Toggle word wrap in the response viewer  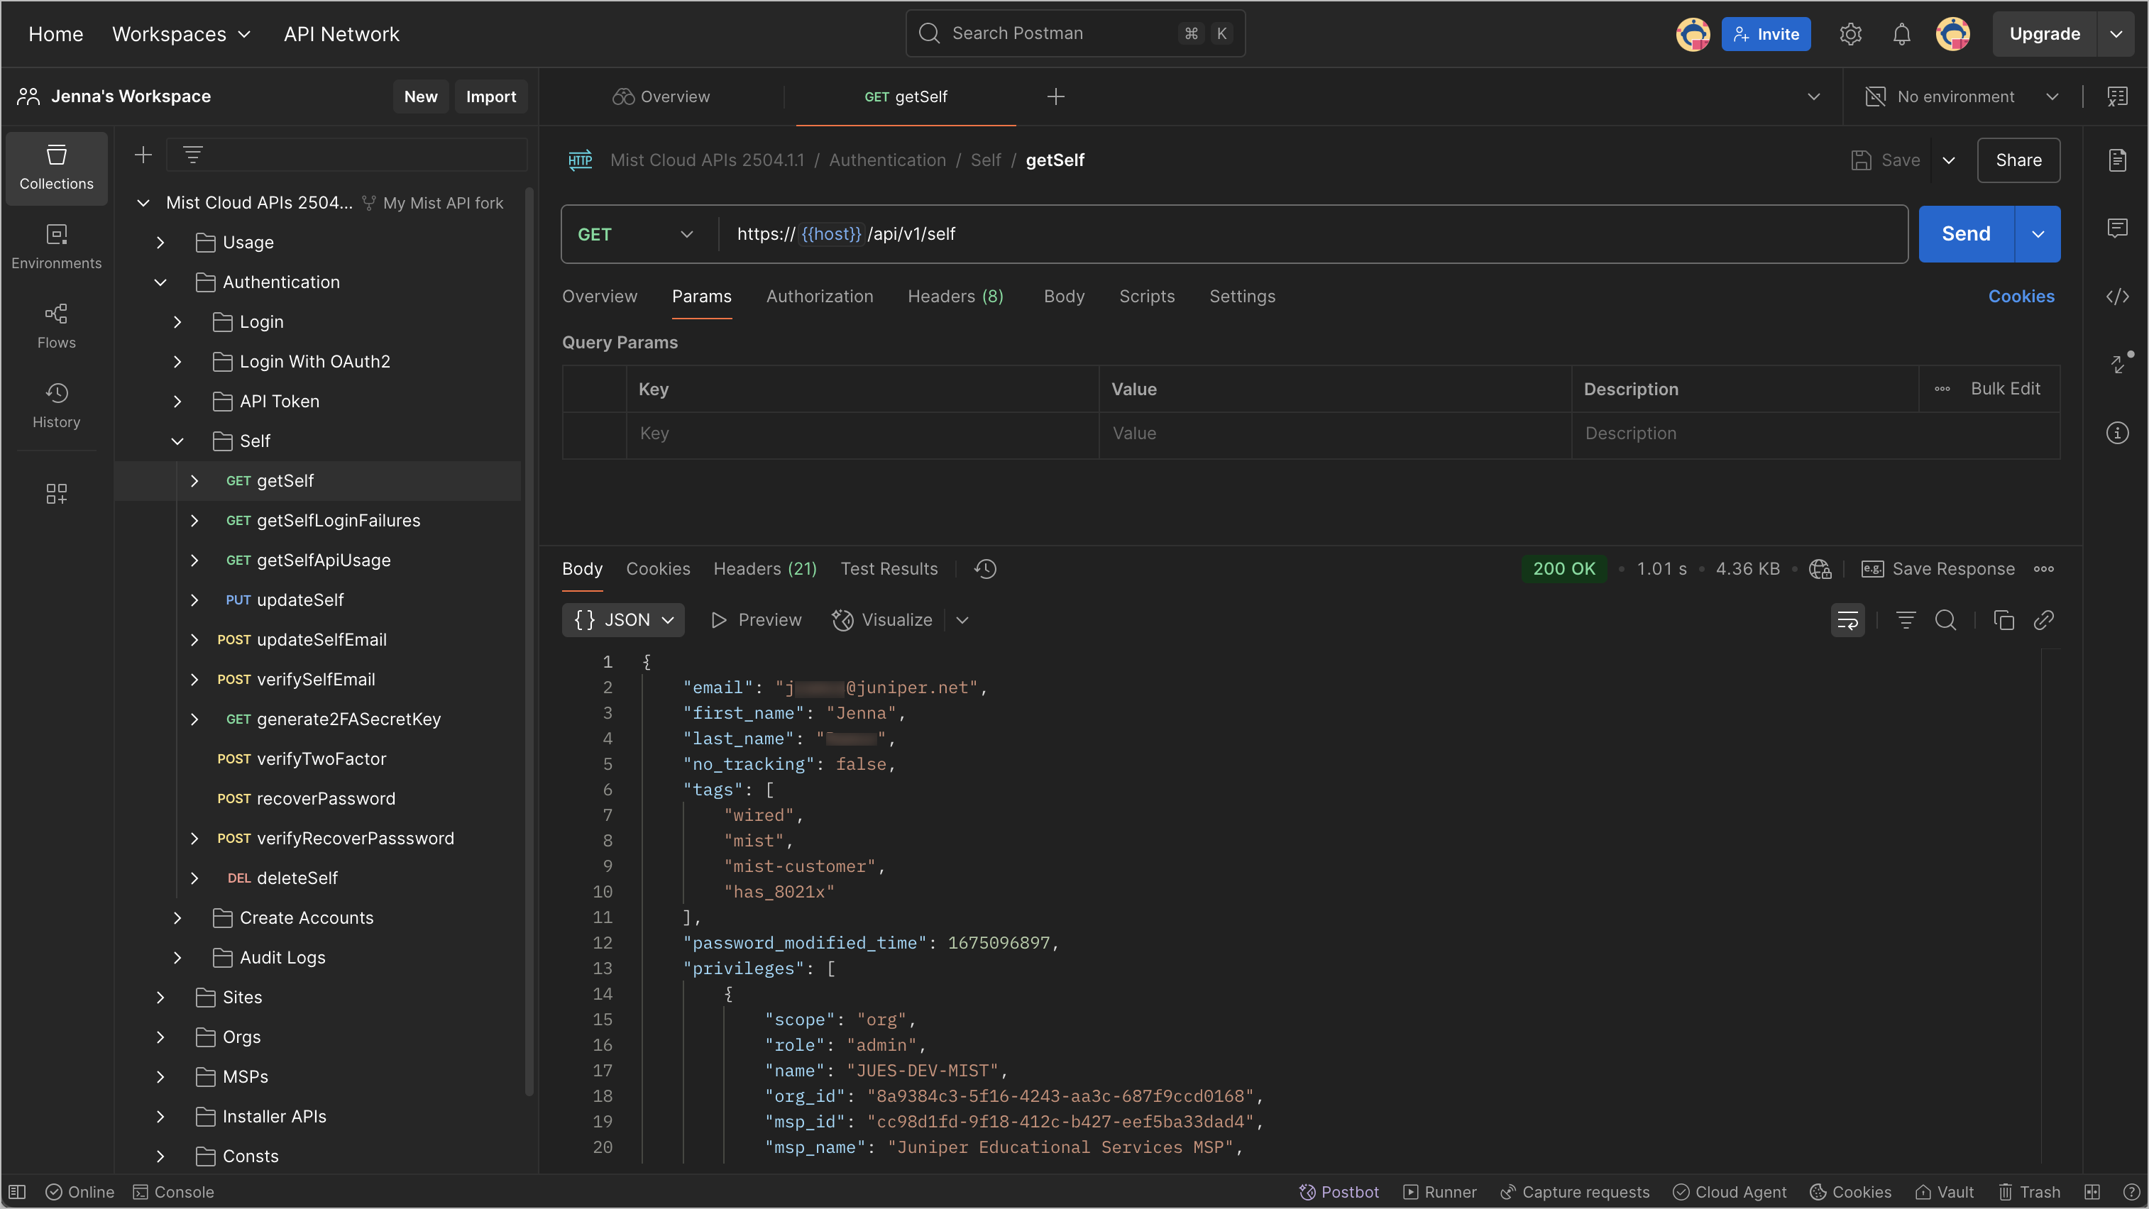1847,620
